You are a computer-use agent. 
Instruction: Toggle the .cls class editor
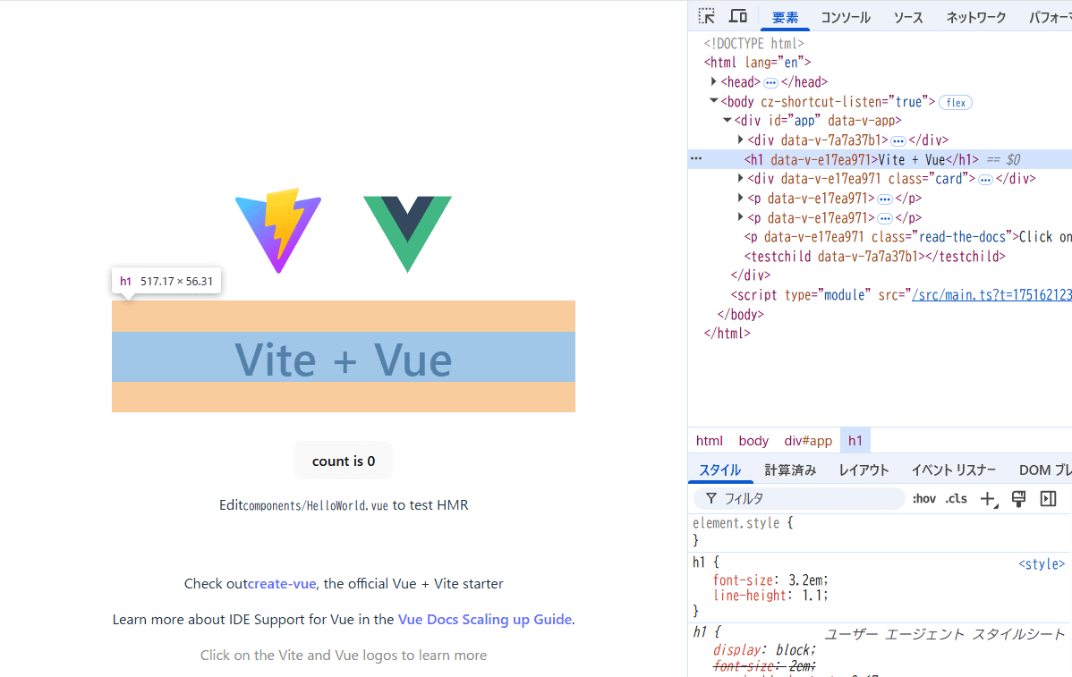pyautogui.click(x=956, y=499)
